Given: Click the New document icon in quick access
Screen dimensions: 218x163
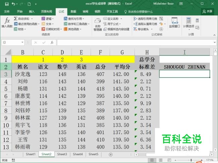Looking at the screenshot, I should [29, 4].
